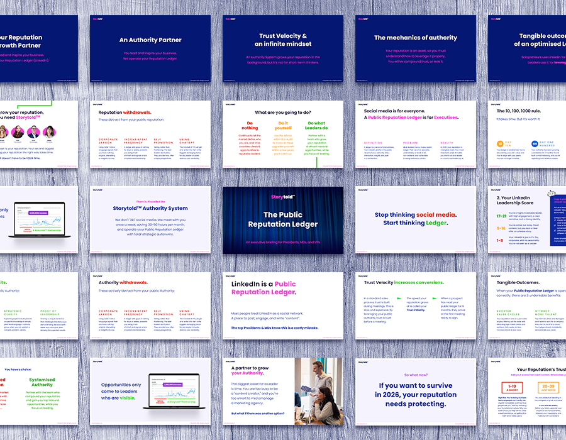Open the 'An Authority Partner' slide title
Image resolution: width=566 pixels, height=440 pixels.
coord(150,40)
